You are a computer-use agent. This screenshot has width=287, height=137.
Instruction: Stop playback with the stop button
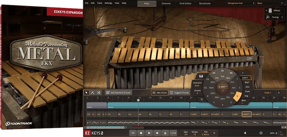click(141, 133)
